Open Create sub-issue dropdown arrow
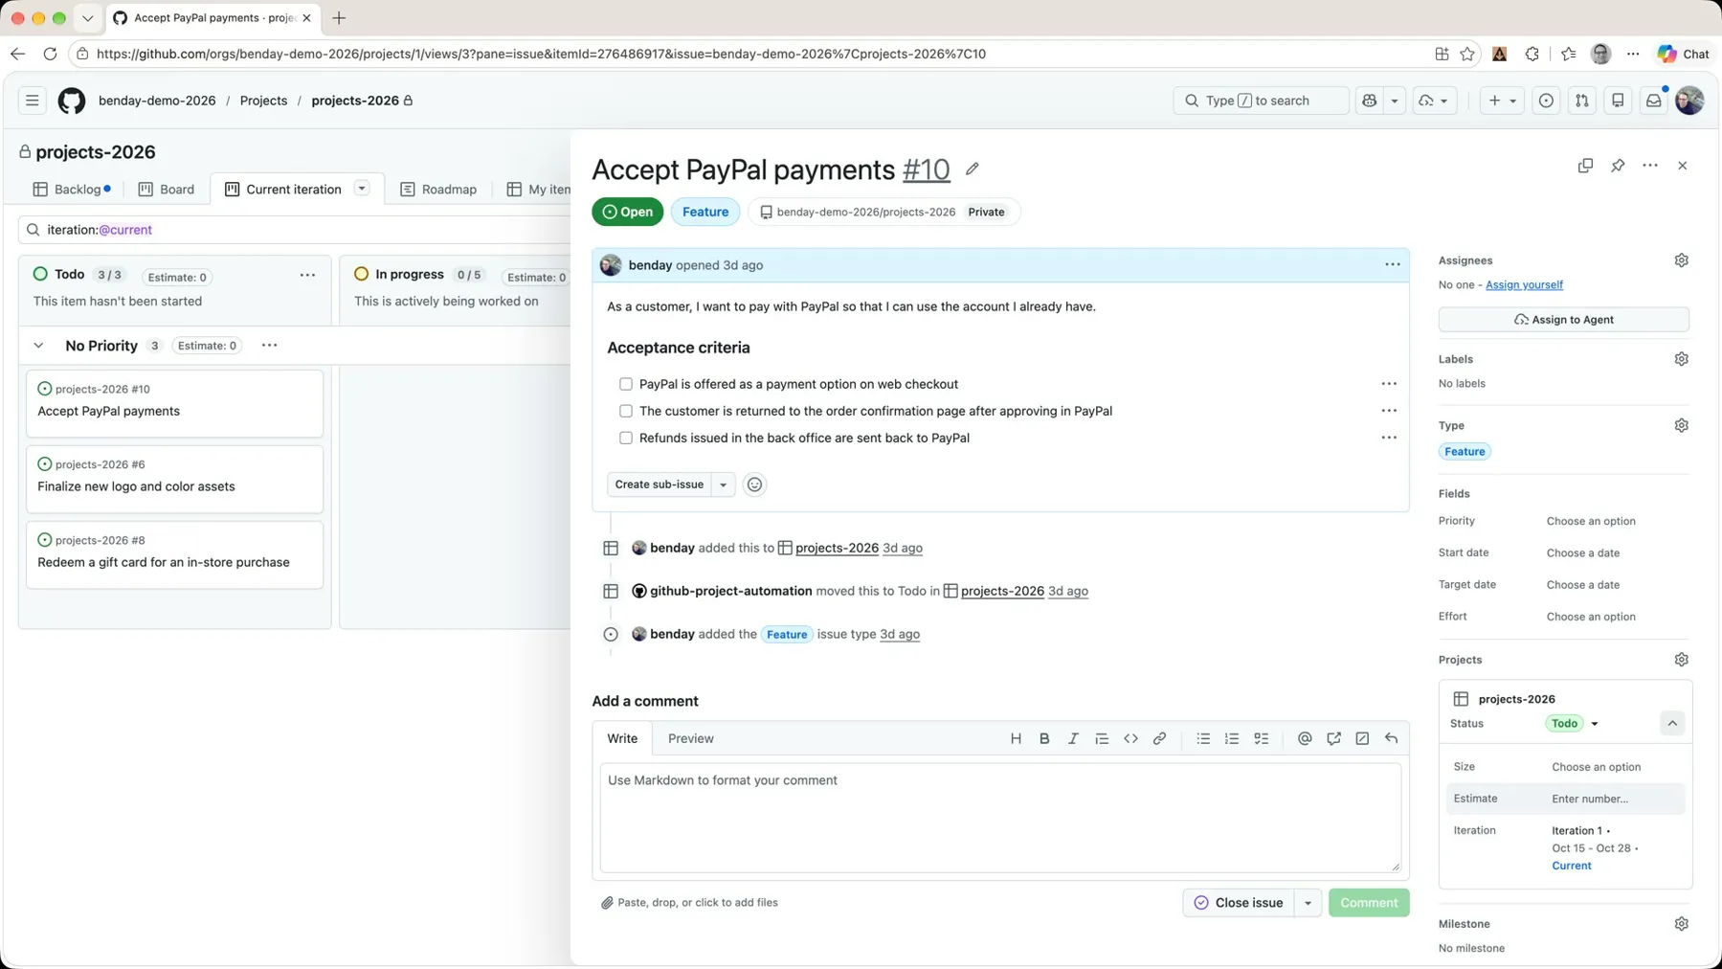The height and width of the screenshot is (969, 1722). coord(724,484)
